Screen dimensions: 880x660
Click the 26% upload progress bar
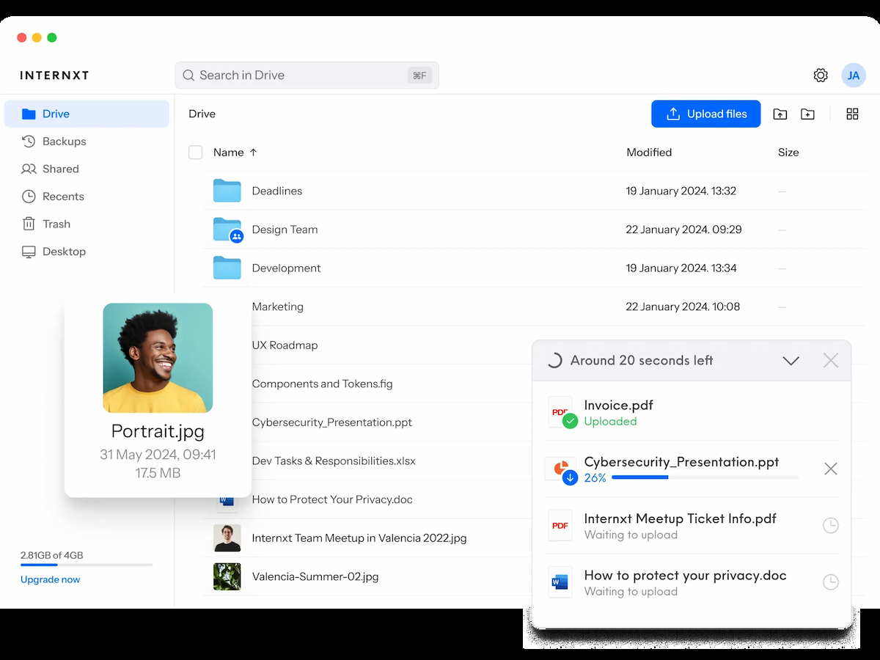point(705,477)
